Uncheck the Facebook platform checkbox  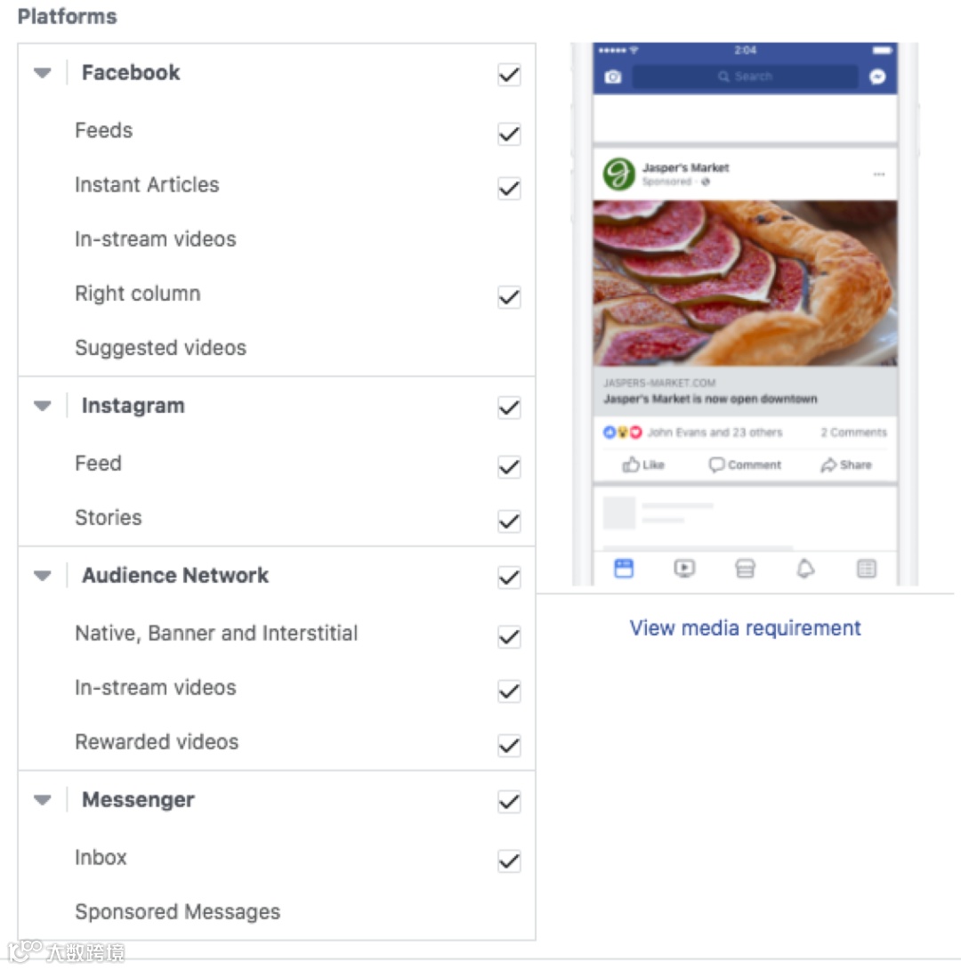click(508, 76)
